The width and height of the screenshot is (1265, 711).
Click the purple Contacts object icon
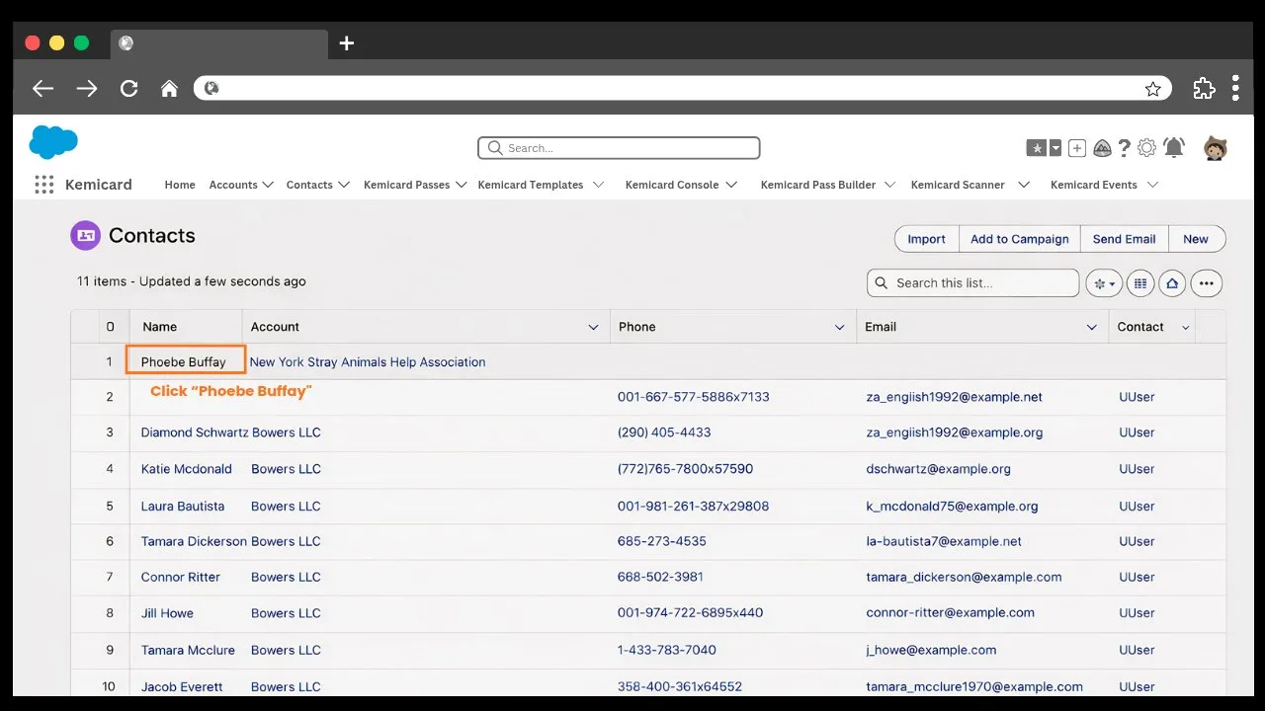pyautogui.click(x=85, y=235)
